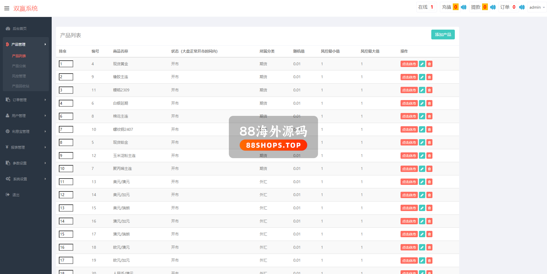Select 风控管理 in the sidebar submenu
This screenshot has width=547, height=274.
click(x=19, y=76)
